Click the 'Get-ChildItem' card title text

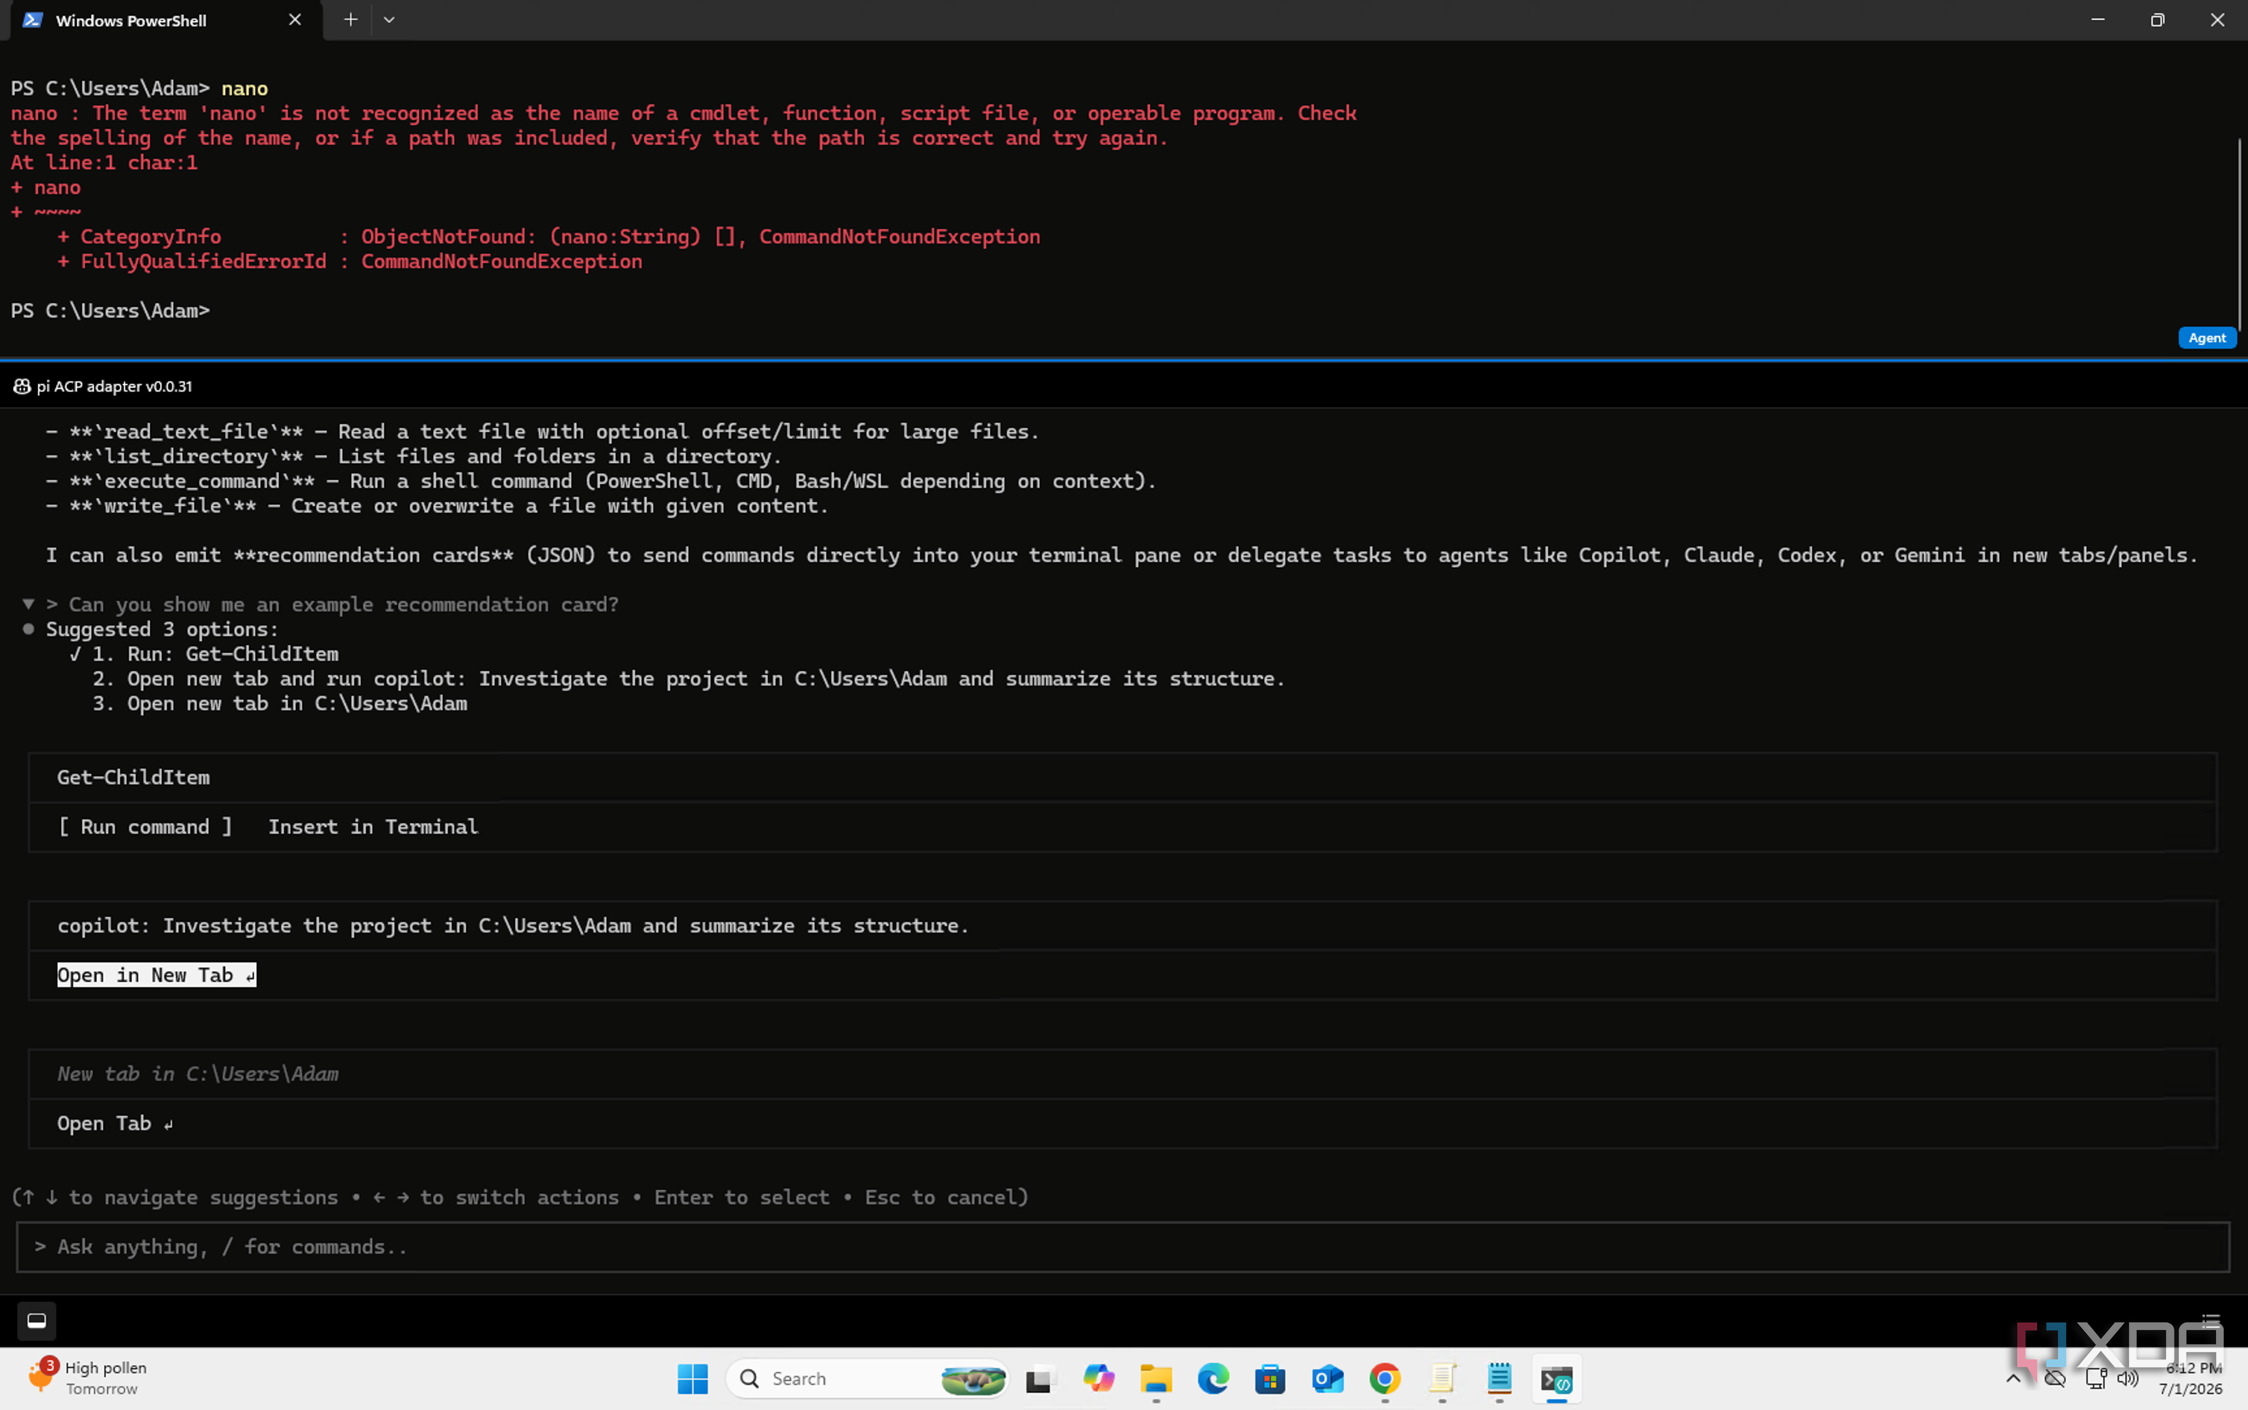133,778
